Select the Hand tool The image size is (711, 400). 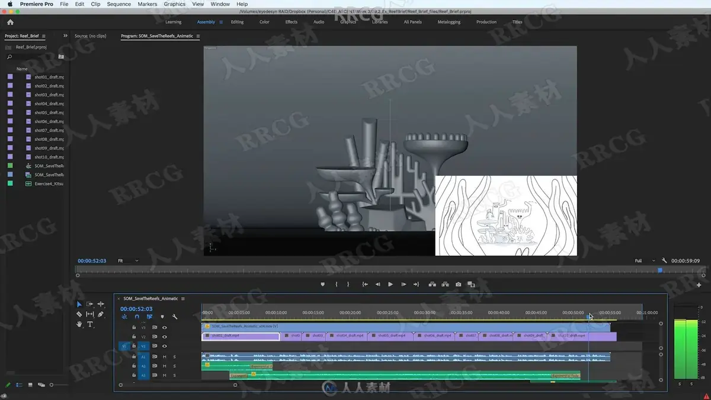tap(79, 324)
